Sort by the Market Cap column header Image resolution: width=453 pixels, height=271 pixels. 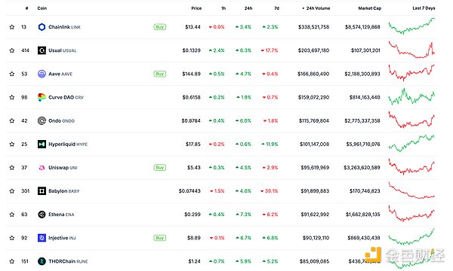coord(369,8)
